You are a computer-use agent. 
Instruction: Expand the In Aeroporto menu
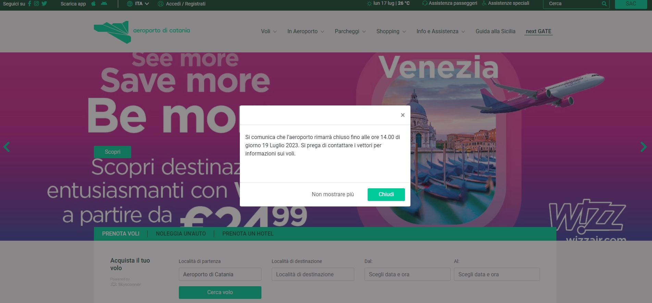(x=306, y=31)
